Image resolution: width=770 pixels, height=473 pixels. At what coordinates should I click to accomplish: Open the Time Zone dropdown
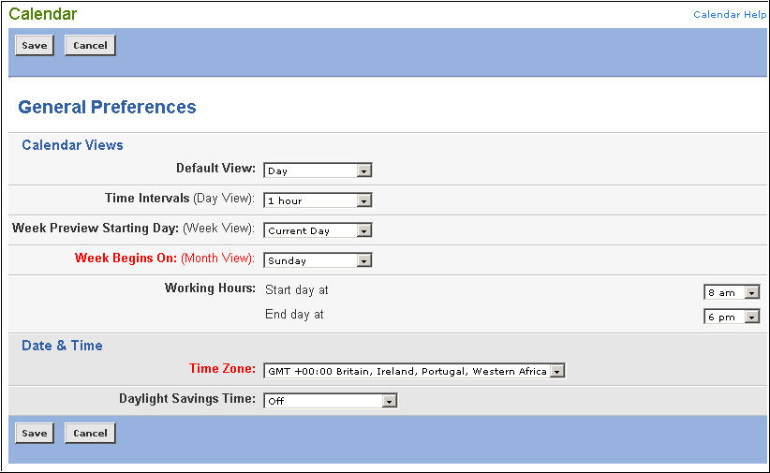click(x=414, y=371)
